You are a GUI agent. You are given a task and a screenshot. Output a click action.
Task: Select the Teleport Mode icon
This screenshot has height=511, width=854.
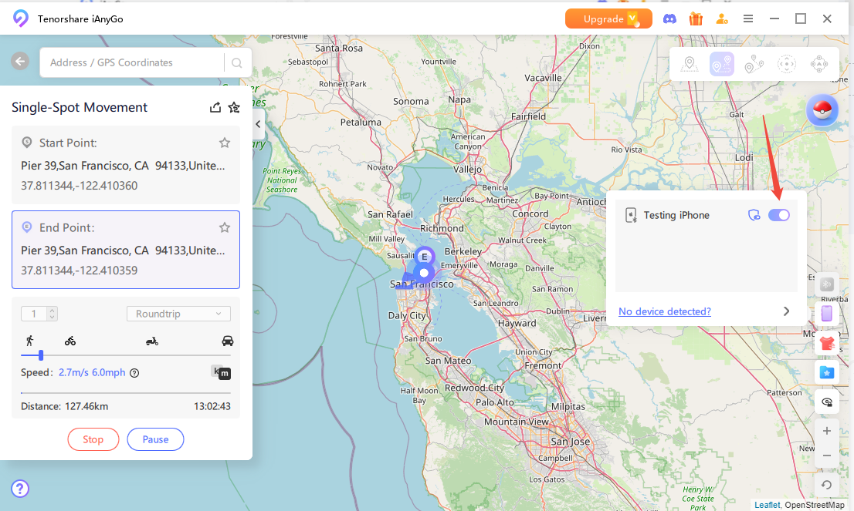pyautogui.click(x=690, y=63)
